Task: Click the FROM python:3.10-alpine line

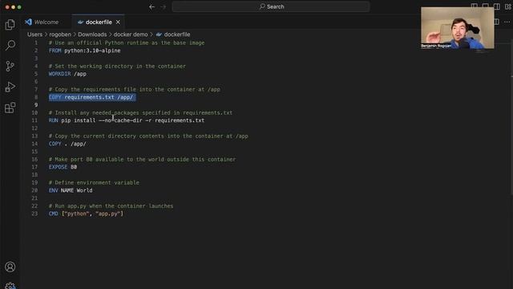Action: pyautogui.click(x=84, y=51)
